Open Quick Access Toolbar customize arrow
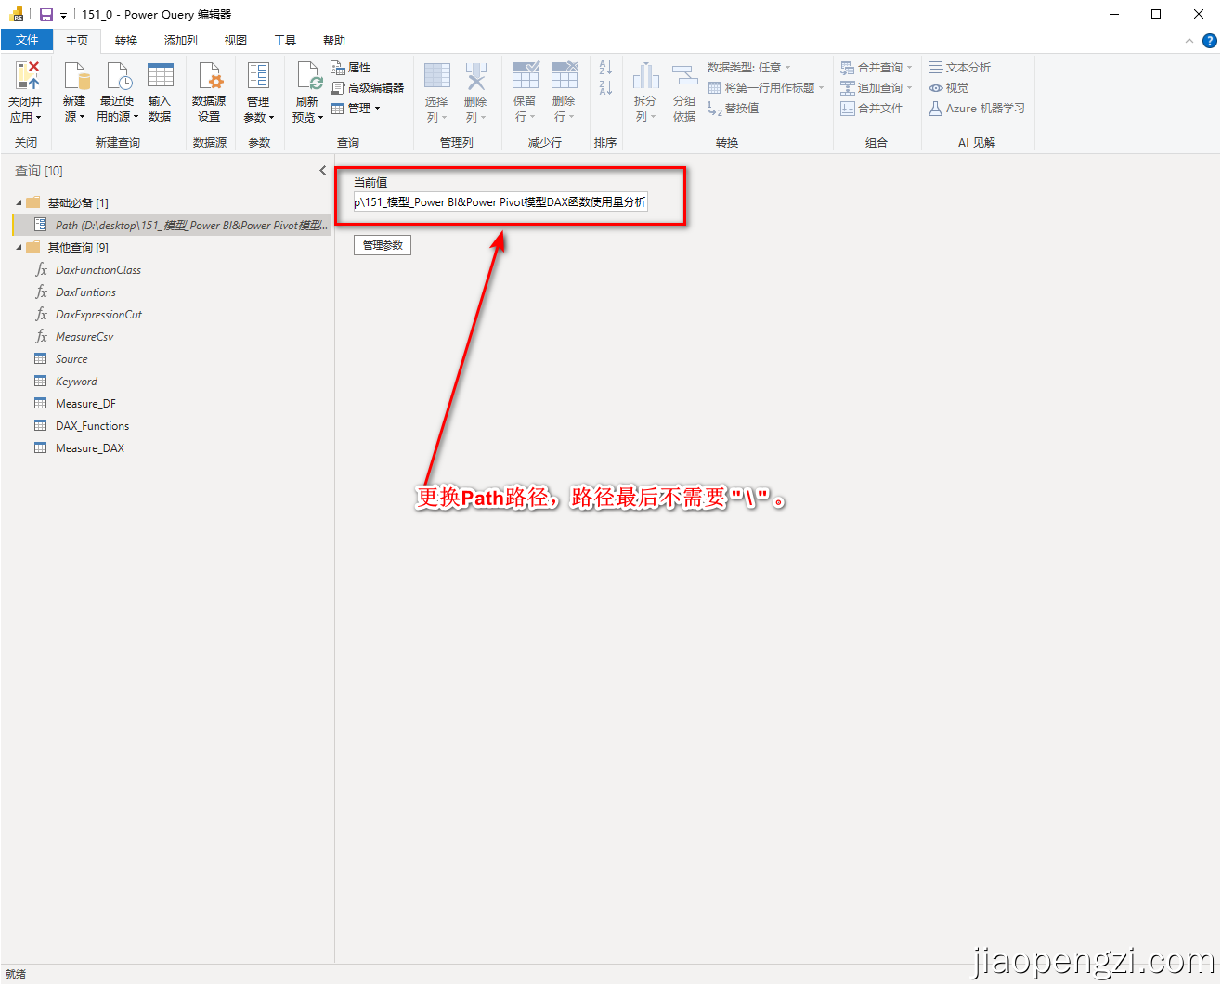 coord(63,16)
